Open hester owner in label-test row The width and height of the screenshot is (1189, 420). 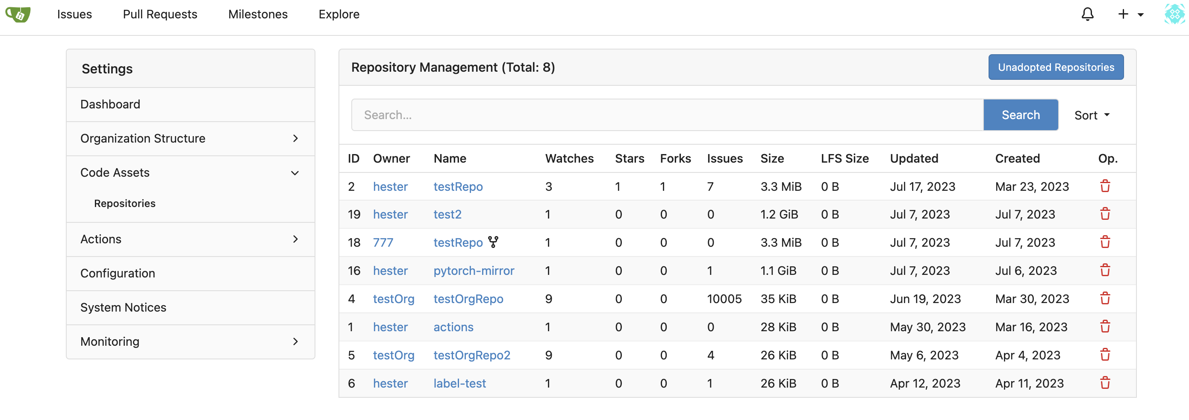[390, 383]
